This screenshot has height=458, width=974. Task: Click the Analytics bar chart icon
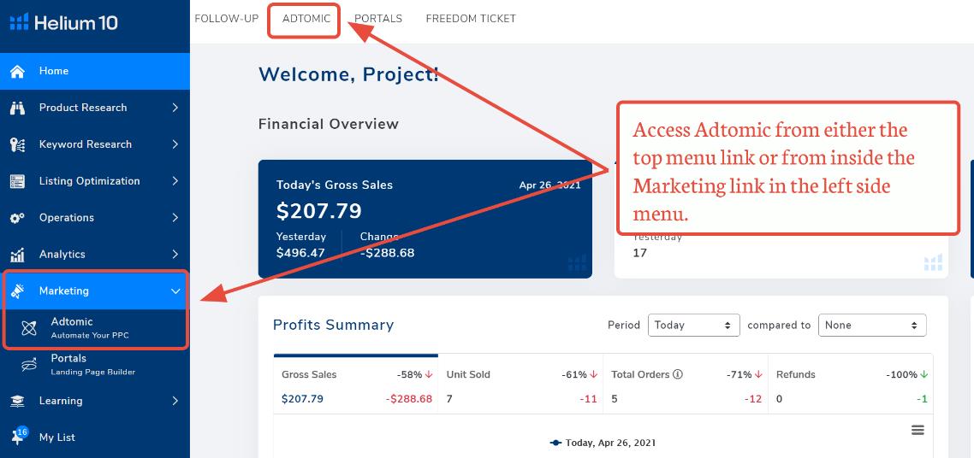point(17,254)
